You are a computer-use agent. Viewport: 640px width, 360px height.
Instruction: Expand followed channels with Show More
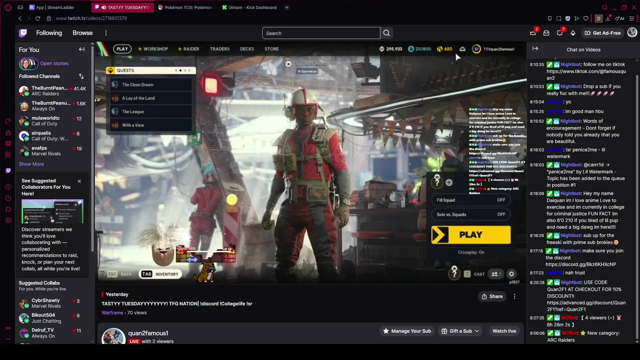pyautogui.click(x=31, y=164)
